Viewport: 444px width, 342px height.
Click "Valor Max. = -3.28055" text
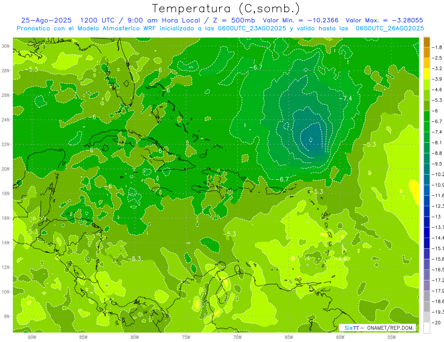384,21
